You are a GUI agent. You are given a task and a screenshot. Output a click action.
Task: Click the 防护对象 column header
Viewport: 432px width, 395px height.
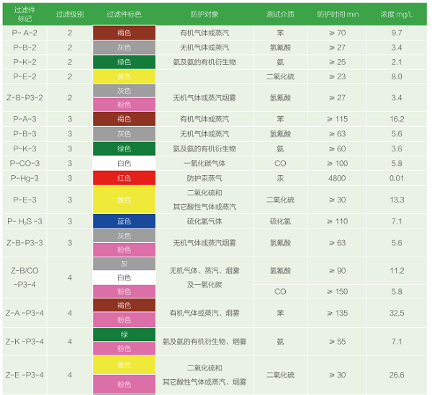tap(205, 14)
